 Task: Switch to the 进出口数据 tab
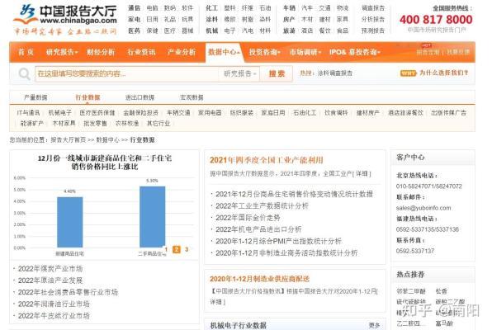[140, 97]
